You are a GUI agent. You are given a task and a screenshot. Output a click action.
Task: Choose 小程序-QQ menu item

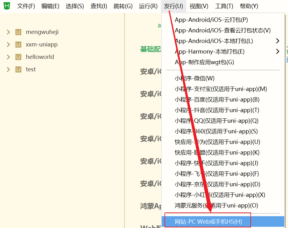[223, 121]
